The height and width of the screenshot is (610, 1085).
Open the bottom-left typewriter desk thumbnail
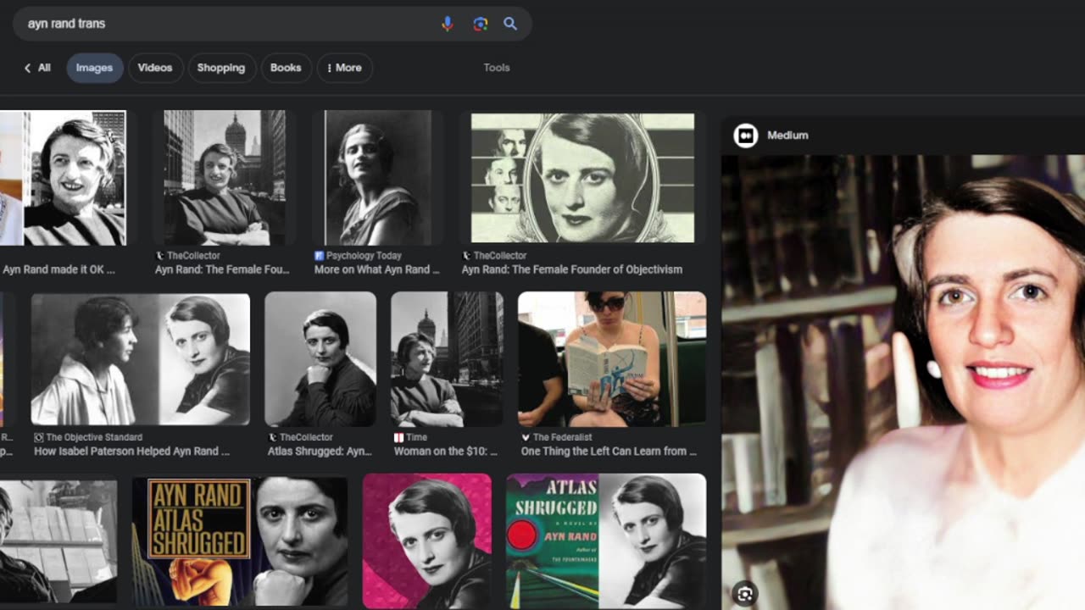[x=58, y=541]
